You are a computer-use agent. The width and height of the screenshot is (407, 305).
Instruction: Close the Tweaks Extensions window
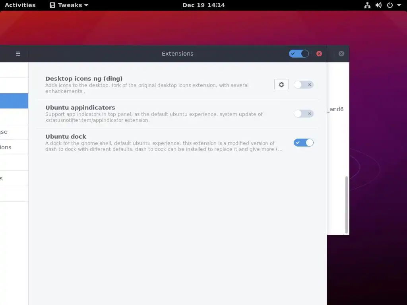[x=319, y=54]
